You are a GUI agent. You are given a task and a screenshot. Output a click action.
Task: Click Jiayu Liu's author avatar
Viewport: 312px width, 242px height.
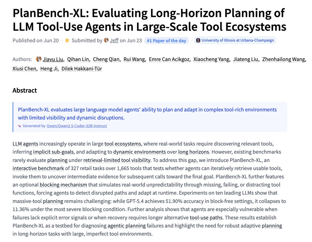click(38, 59)
